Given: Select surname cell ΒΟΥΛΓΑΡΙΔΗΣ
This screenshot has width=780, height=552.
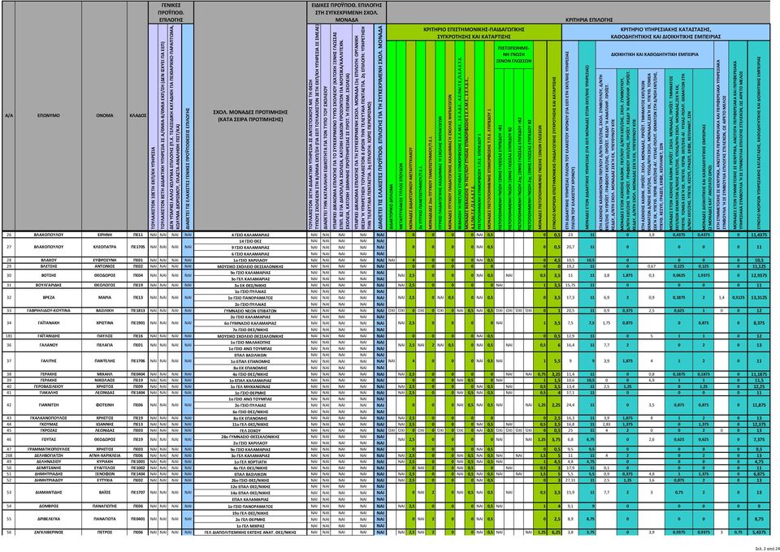Looking at the screenshot, I should (48, 285).
